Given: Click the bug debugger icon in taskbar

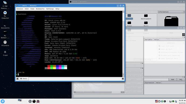Looking at the screenshot, I should (x=38, y=101).
